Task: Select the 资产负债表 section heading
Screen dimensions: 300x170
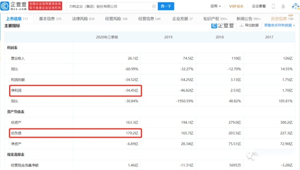Action: 16,112
